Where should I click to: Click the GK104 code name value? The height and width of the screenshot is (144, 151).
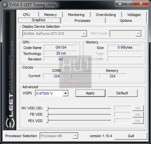point(61,47)
